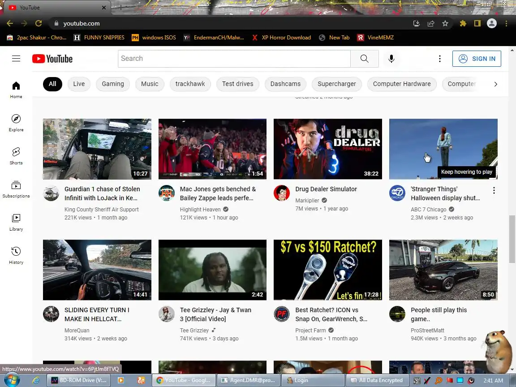The height and width of the screenshot is (387, 516).
Task: Open the FUNNY SNIPPIES bookmark
Action: pyautogui.click(x=99, y=38)
